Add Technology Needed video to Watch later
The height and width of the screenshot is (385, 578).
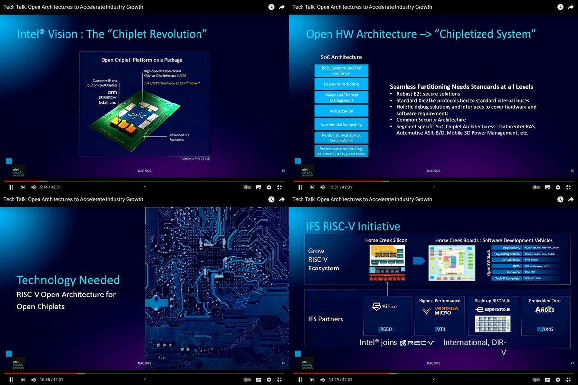point(271,199)
